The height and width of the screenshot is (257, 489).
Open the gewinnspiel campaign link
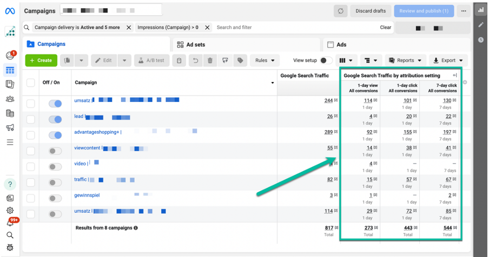pyautogui.click(x=87, y=195)
